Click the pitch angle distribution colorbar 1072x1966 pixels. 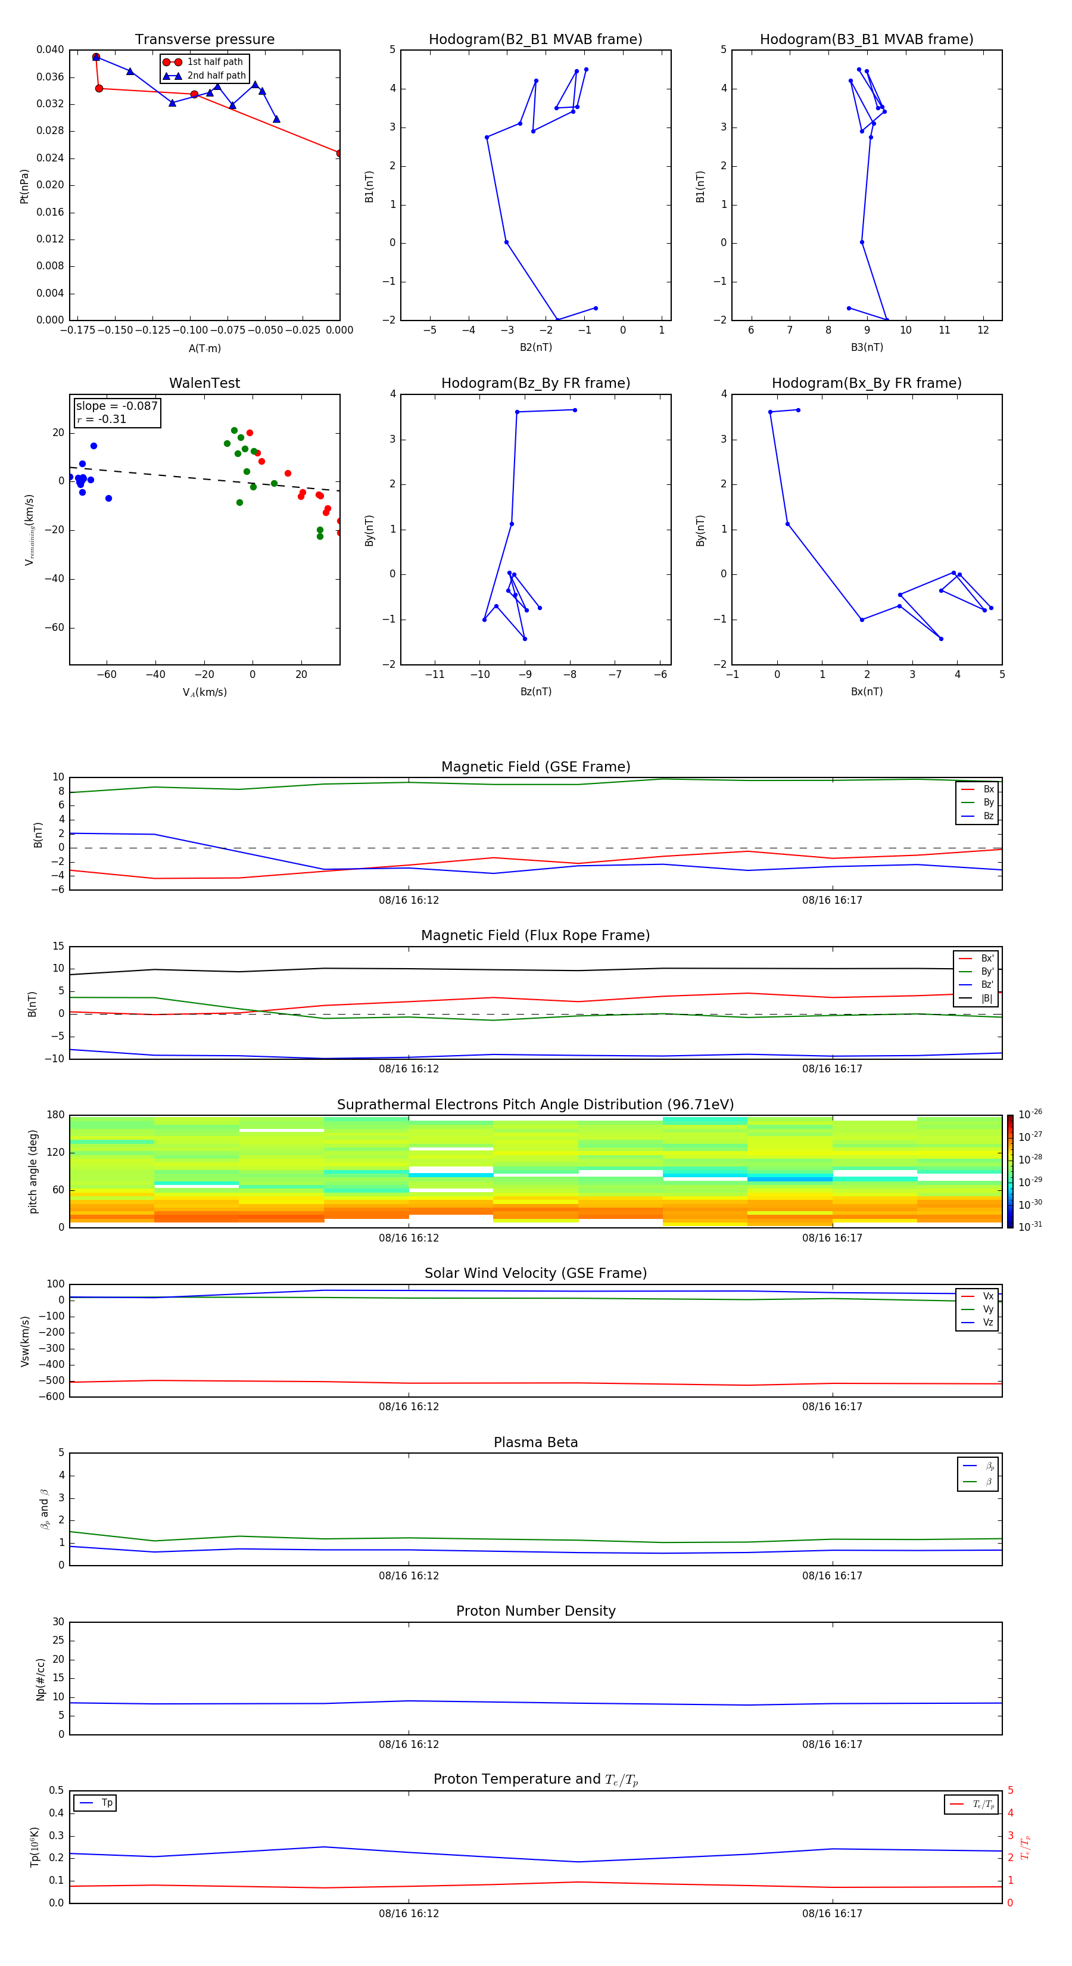click(1009, 1171)
